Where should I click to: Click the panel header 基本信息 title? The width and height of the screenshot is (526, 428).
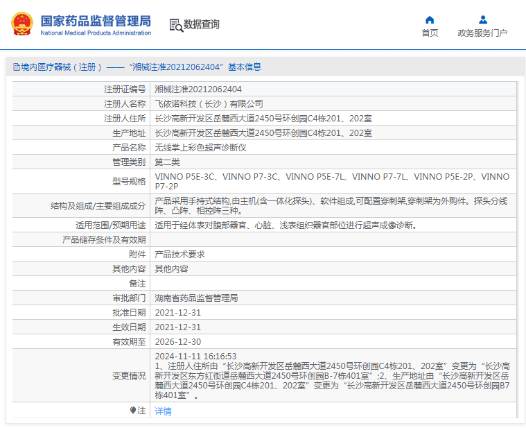245,67
